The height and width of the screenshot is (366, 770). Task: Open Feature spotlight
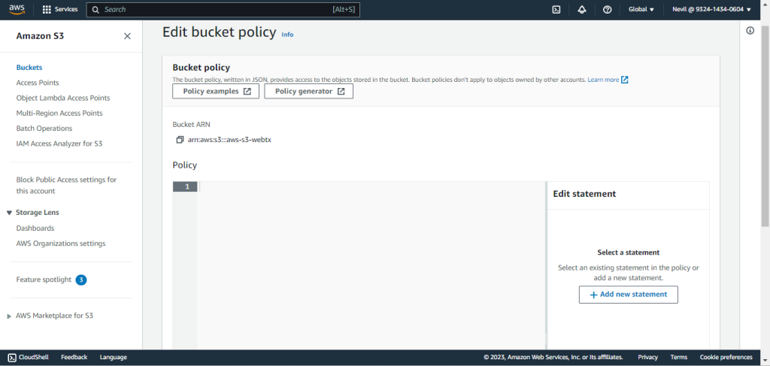pos(44,279)
